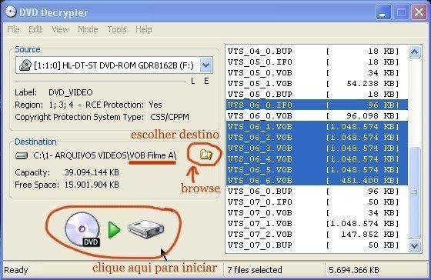
Task: Open the Source drive dropdown arrow
Action: pyautogui.click(x=206, y=65)
